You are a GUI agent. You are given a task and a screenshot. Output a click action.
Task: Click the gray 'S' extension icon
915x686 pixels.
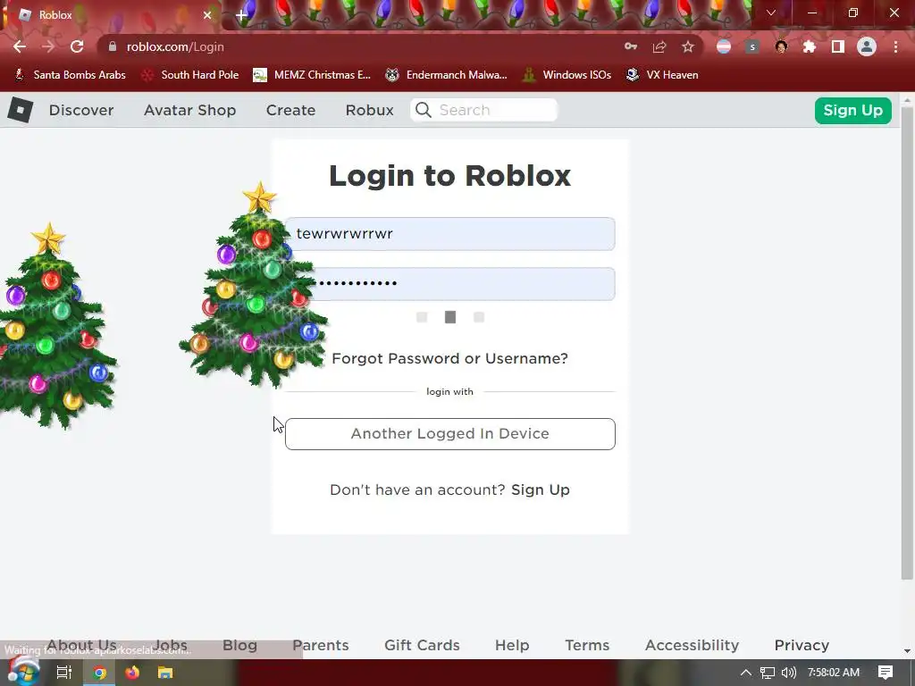click(752, 46)
